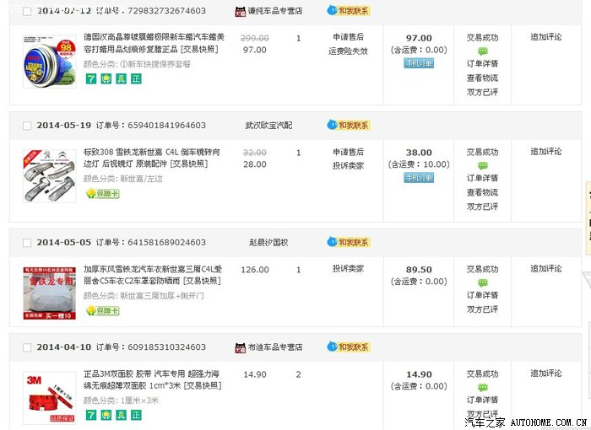Click the 保障卡 badge on the 标致308 mirror light item
The image size is (591, 430).
pos(102,194)
